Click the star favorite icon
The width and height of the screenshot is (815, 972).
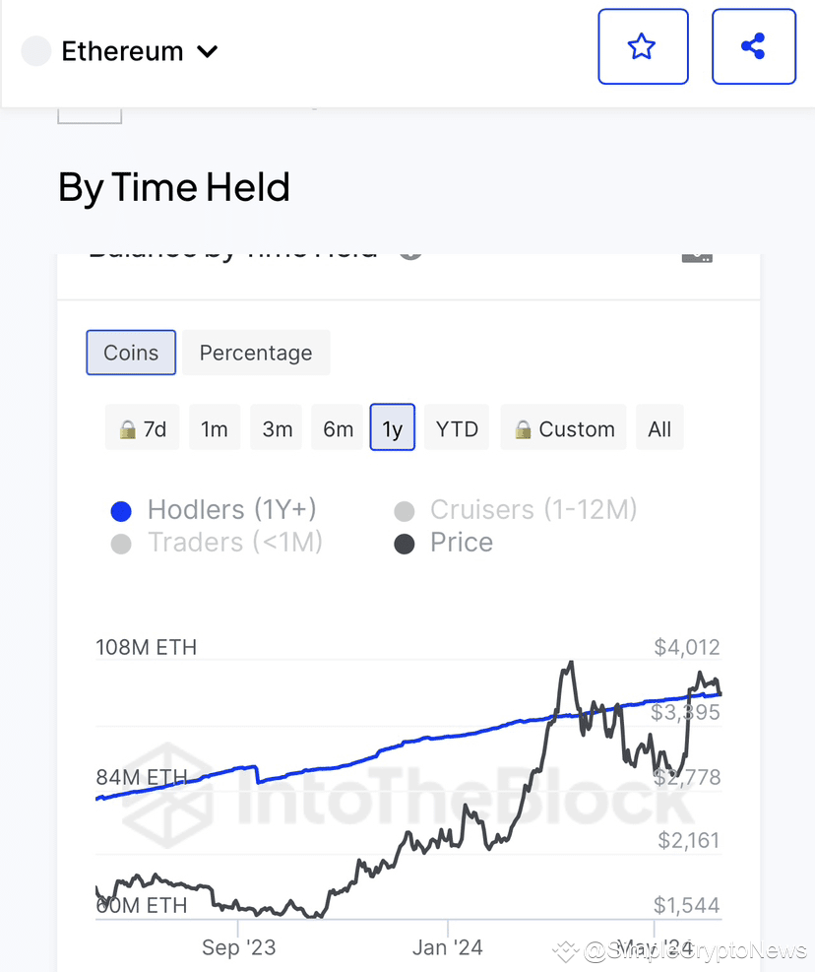pyautogui.click(x=642, y=46)
